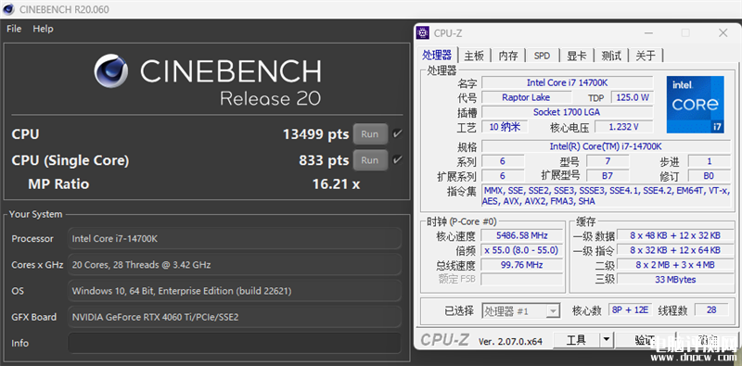Click the 总线速度 value 99.76 MHz
The width and height of the screenshot is (742, 366).
pos(522,265)
